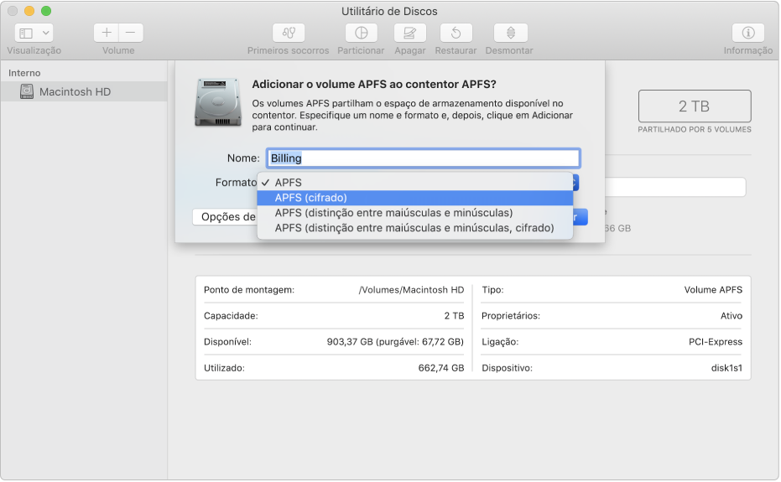Choose the Restaurar restore tool
Image resolution: width=781 pixels, height=482 pixels.
pyautogui.click(x=456, y=33)
